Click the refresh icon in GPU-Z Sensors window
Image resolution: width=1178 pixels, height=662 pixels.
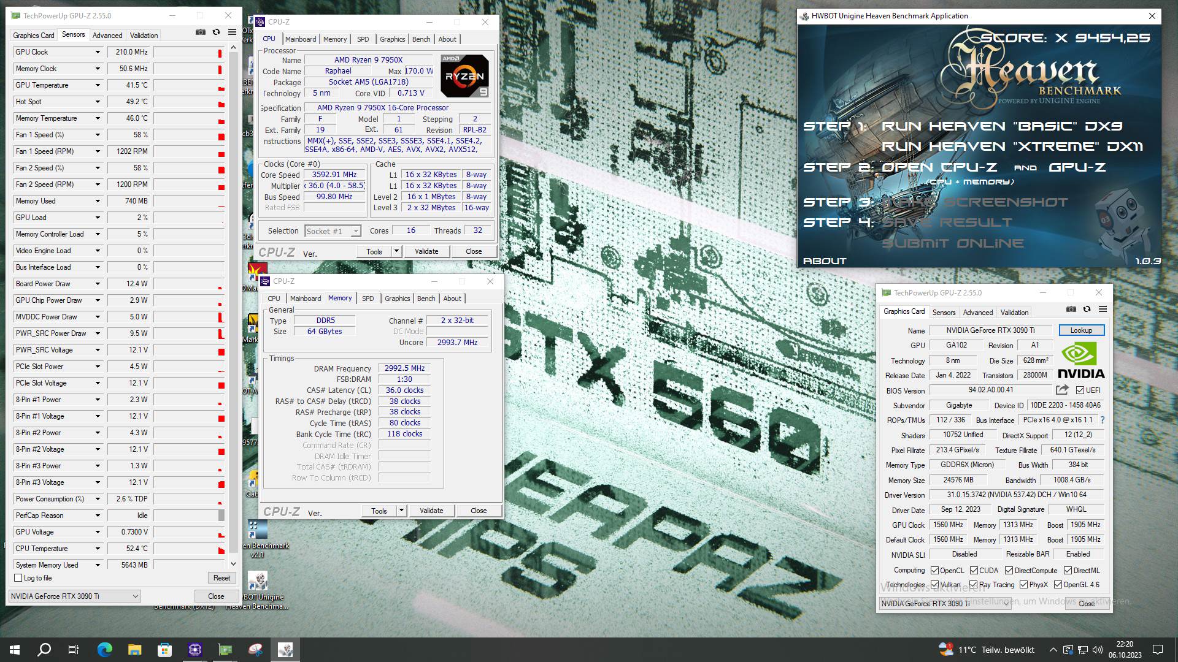pyautogui.click(x=216, y=32)
